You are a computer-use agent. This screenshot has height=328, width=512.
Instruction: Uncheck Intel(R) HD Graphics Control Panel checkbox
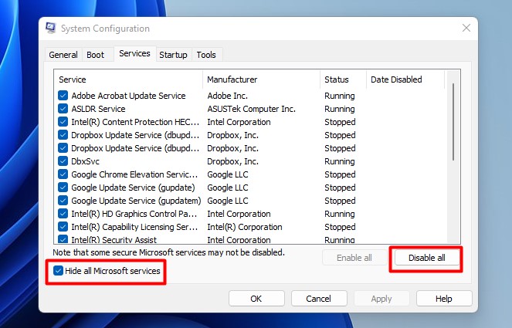pyautogui.click(x=63, y=214)
